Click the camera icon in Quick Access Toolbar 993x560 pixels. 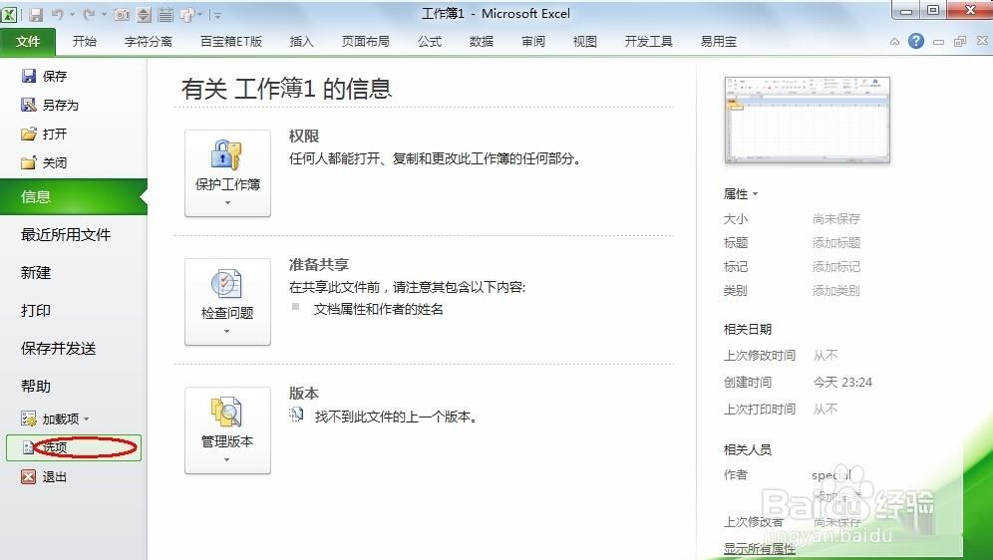coord(122,14)
